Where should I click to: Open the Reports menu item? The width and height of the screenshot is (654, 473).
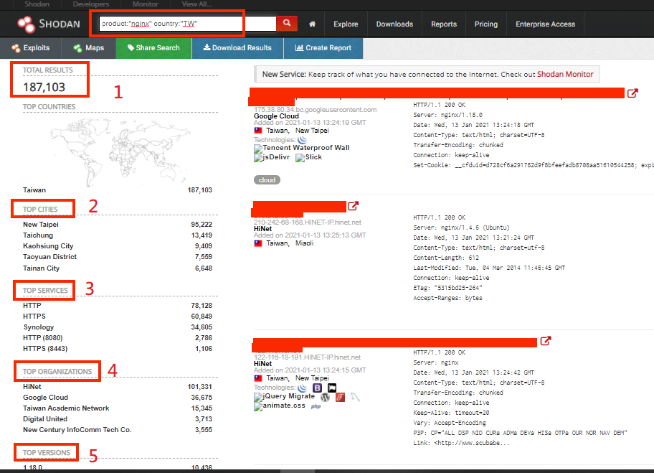click(444, 24)
